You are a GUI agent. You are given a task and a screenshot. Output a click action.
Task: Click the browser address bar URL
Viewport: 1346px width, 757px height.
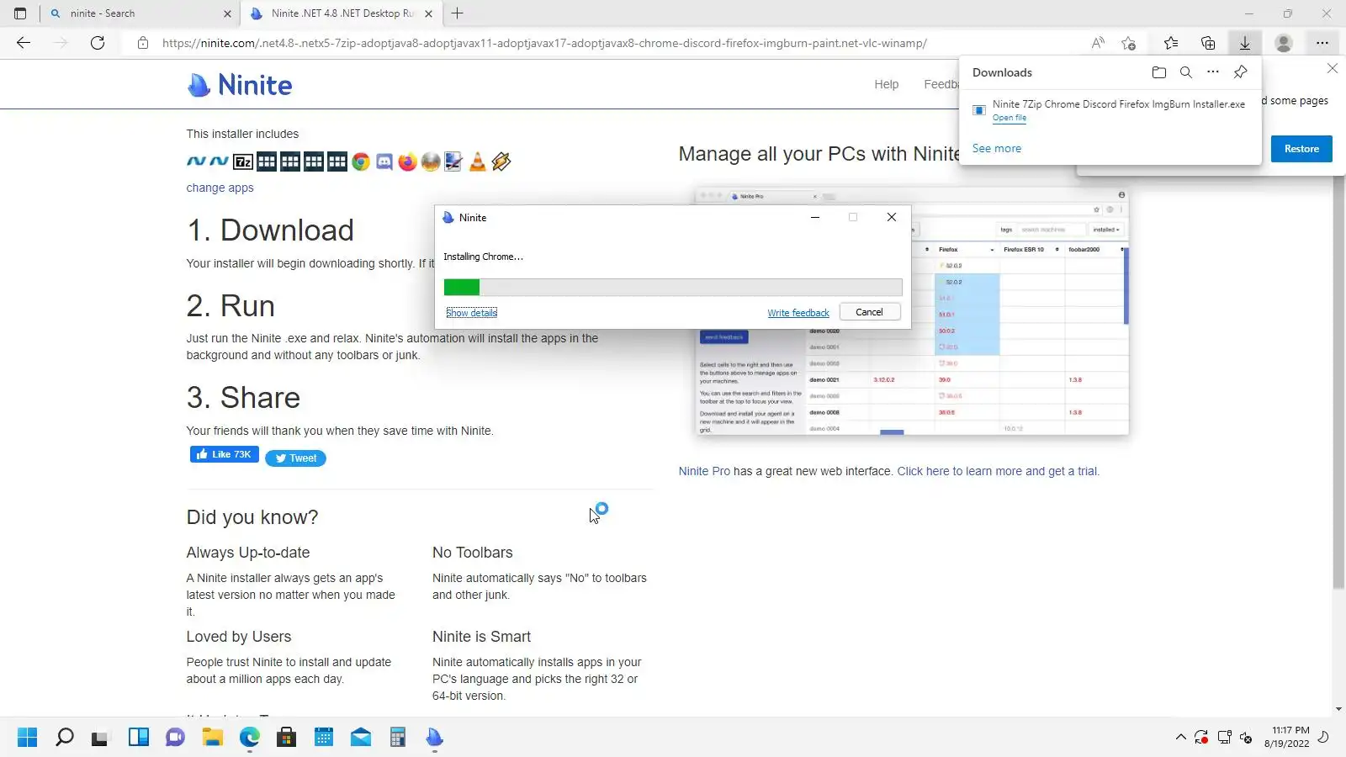[544, 43]
